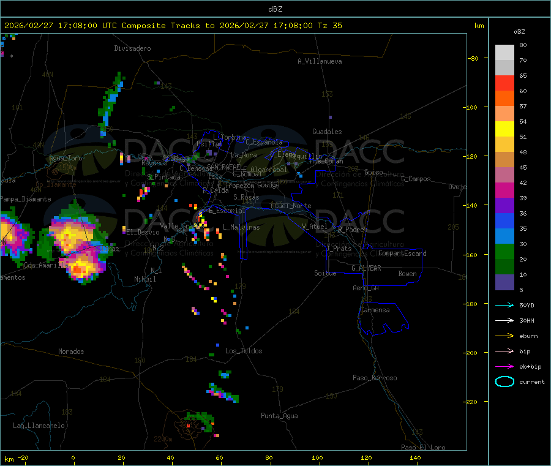551x466 pixels.
Task: Click the 'eburn' legend label text
Action: 528,336
